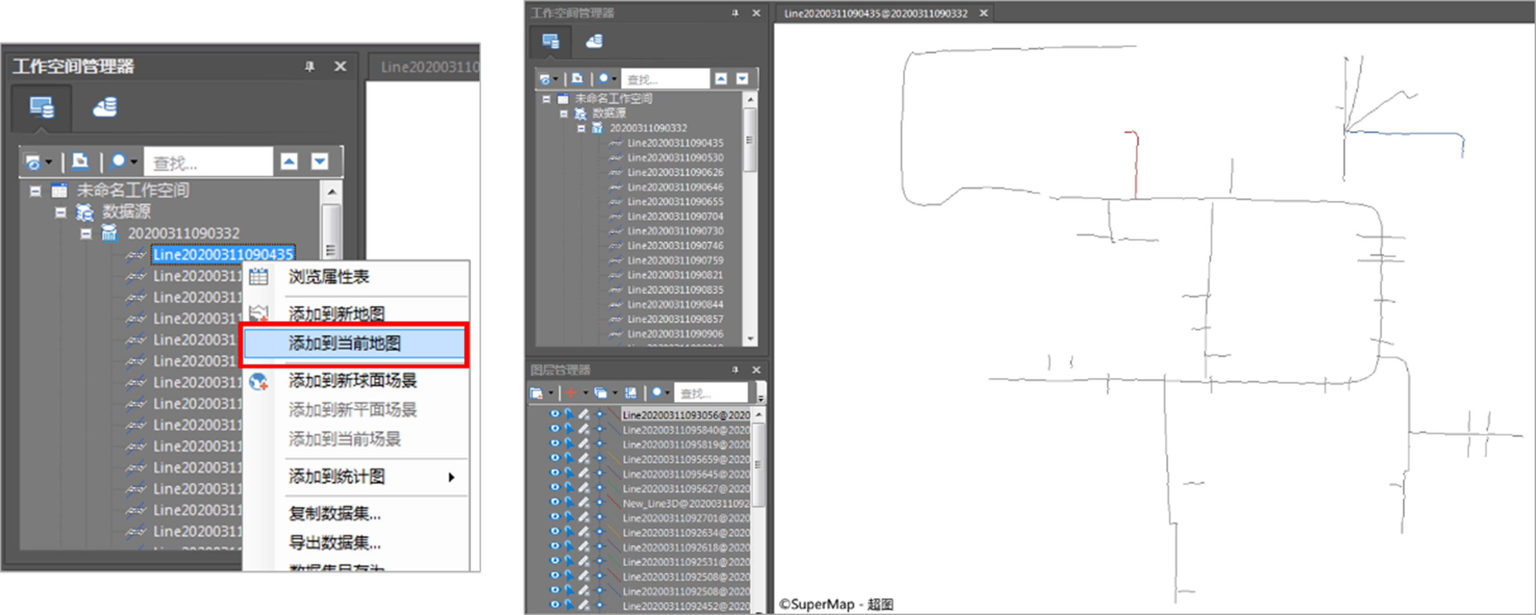The image size is (1536, 615).
Task: Select 添加到当前地图 in the context menu
Action: tap(354, 344)
